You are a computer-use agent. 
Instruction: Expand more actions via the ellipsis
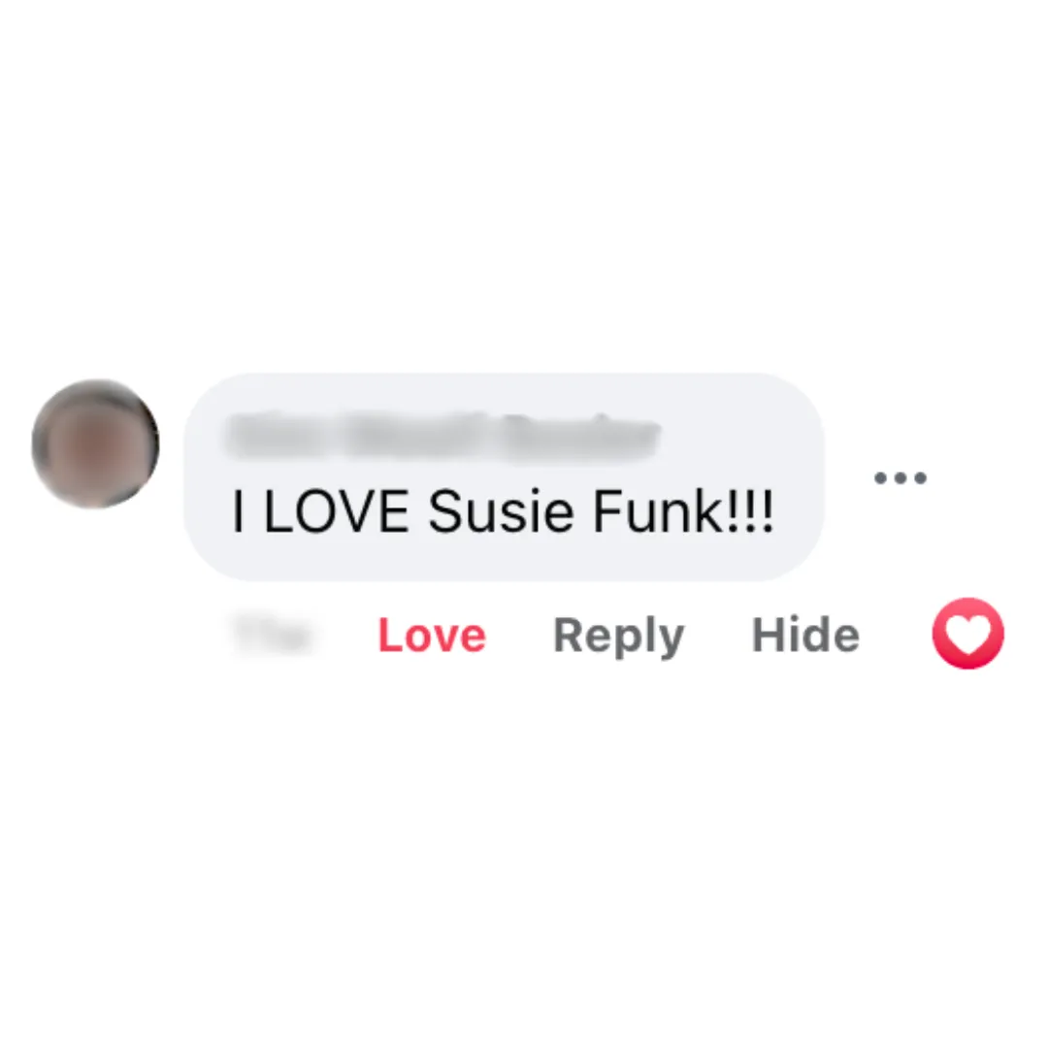pos(901,477)
